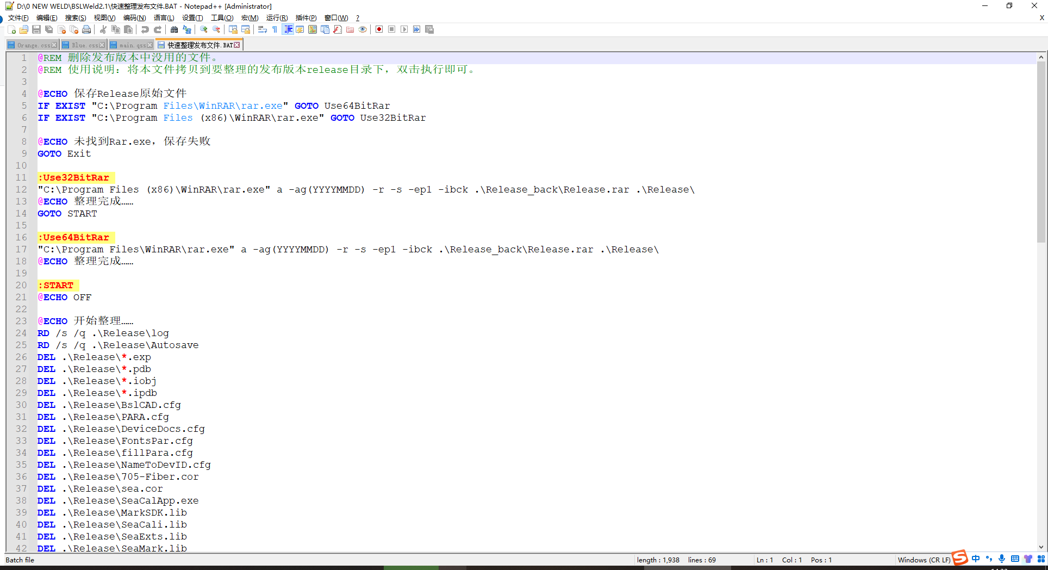The width and height of the screenshot is (1048, 570).
Task: Open the 工具(O) menu
Action: click(222, 18)
